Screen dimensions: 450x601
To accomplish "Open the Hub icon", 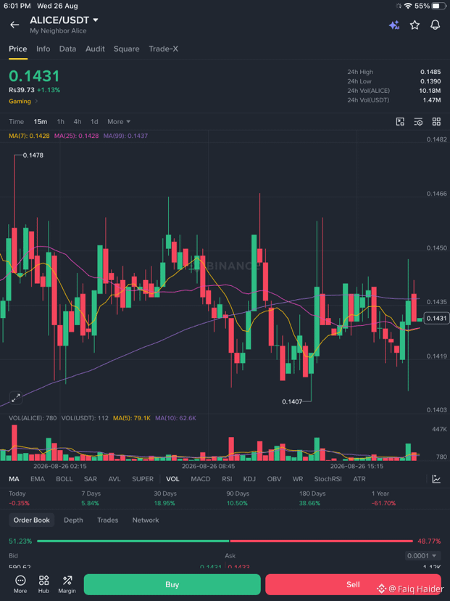I will (43, 584).
